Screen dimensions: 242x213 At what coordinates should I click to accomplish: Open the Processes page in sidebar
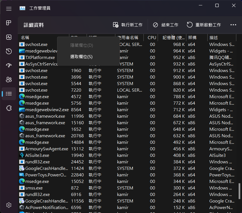tap(9, 23)
